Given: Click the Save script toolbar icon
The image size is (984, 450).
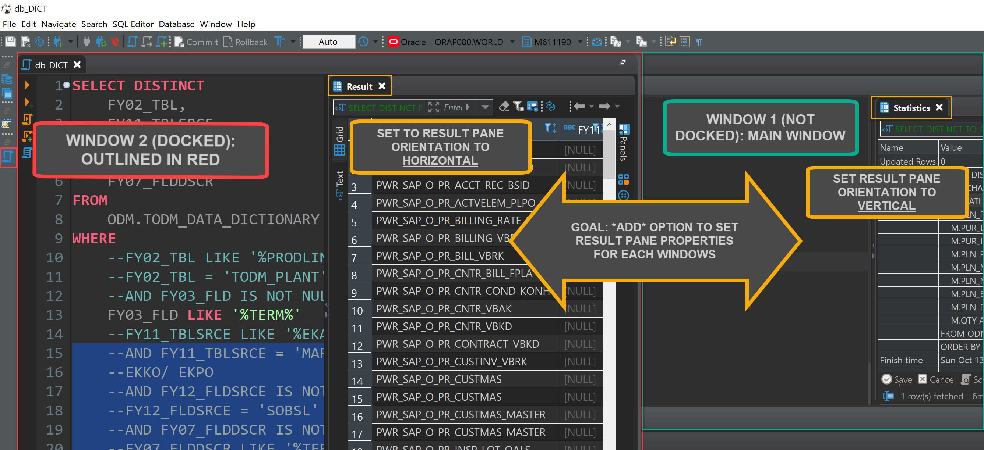Looking at the screenshot, I should tap(10, 42).
